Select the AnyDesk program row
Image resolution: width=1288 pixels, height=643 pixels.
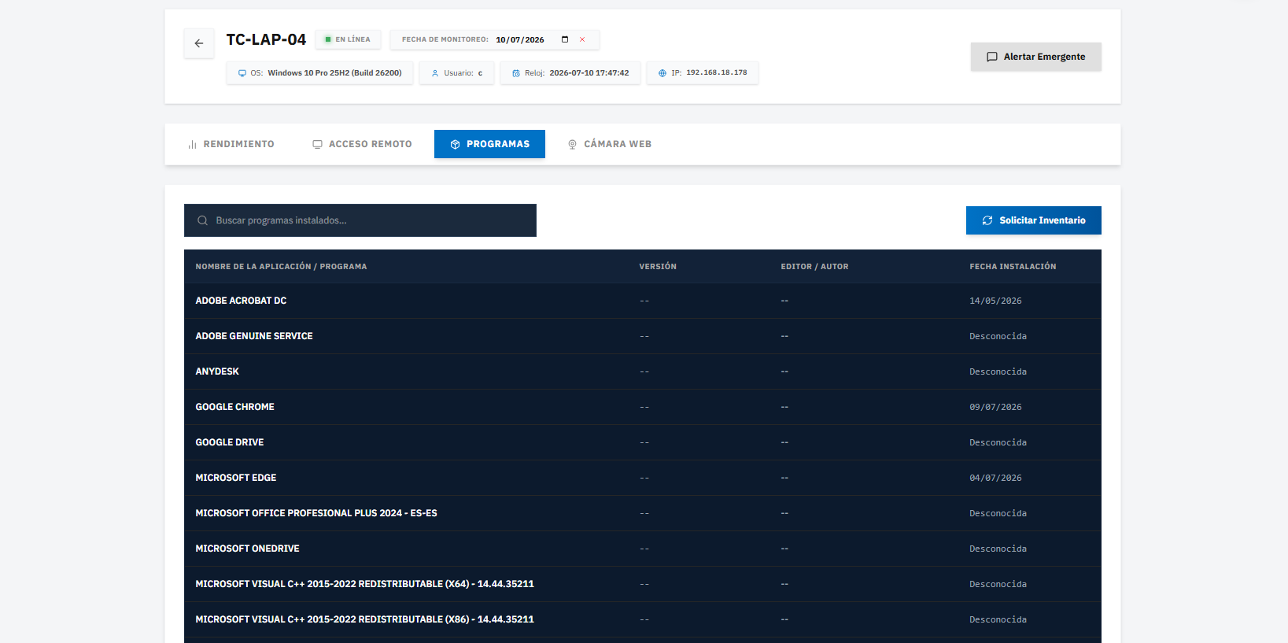point(643,371)
